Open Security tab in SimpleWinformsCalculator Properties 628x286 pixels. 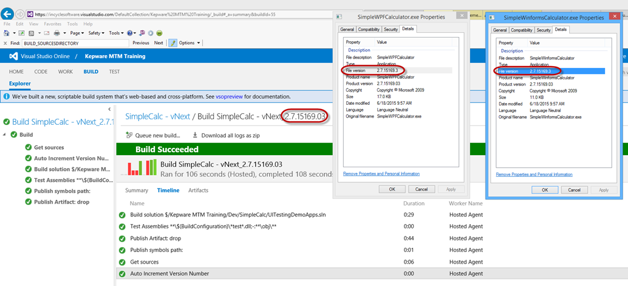(544, 30)
